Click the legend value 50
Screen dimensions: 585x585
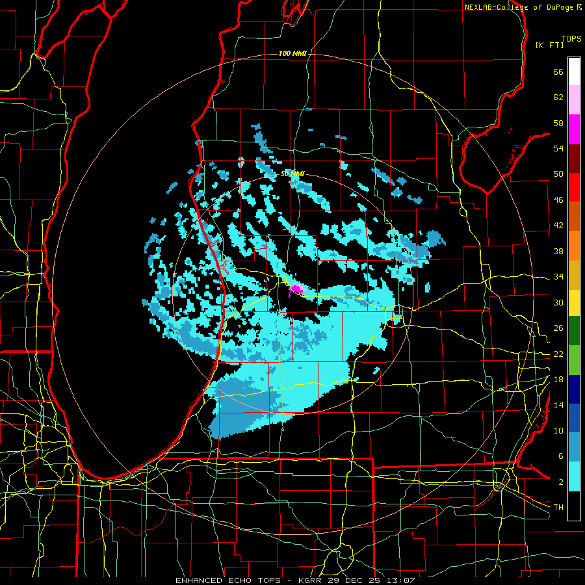pos(558,174)
